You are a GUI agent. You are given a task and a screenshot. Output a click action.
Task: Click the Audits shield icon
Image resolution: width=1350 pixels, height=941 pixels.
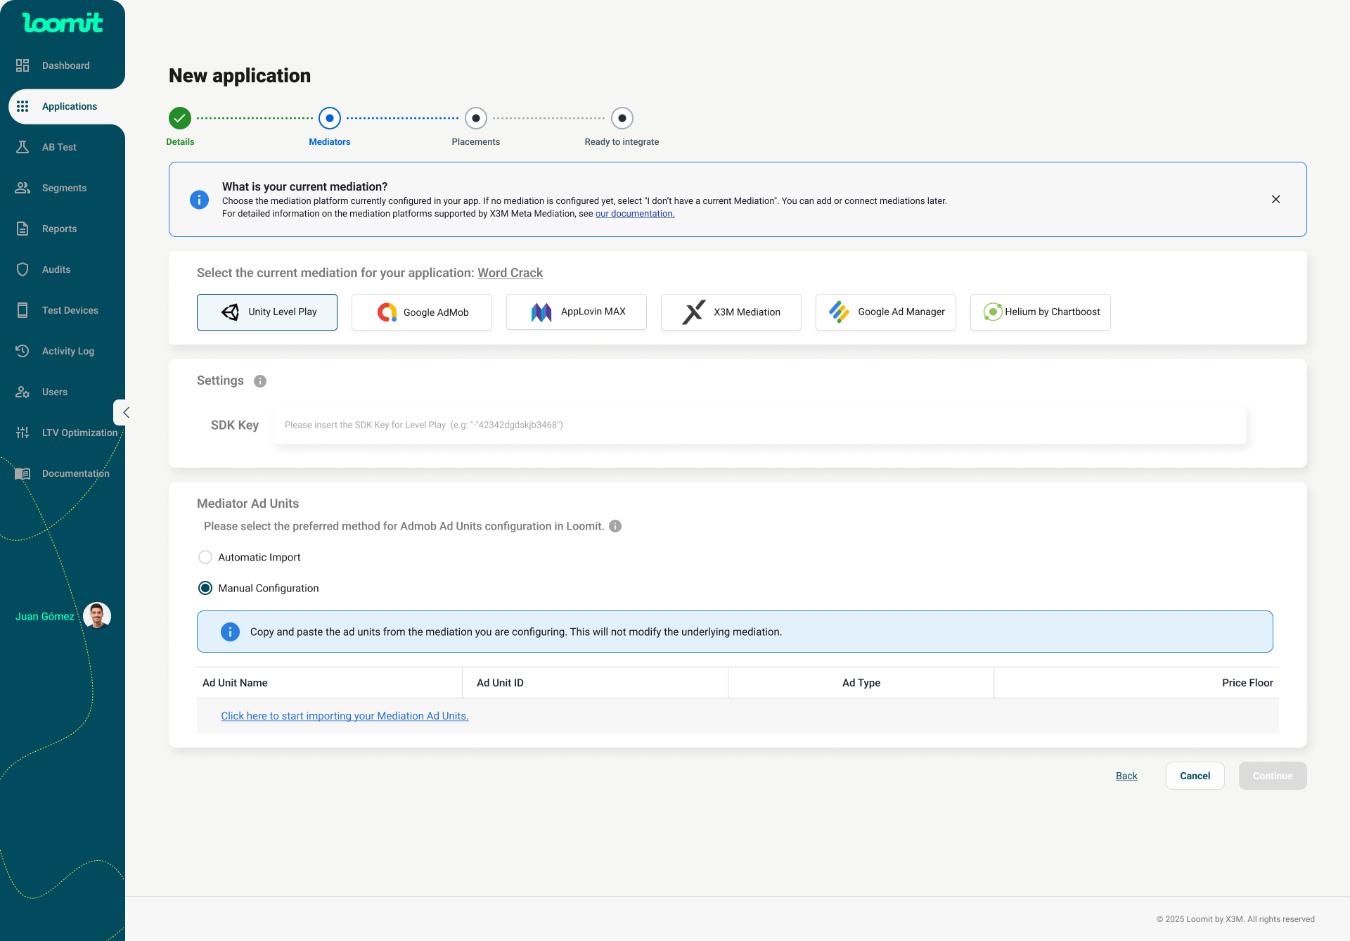(22, 269)
